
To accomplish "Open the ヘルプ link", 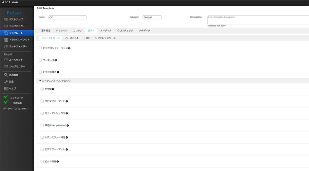I will 13,89.
